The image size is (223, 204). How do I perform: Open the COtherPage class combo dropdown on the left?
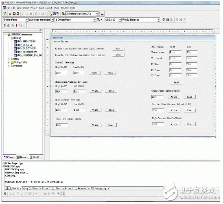[x=26, y=20]
